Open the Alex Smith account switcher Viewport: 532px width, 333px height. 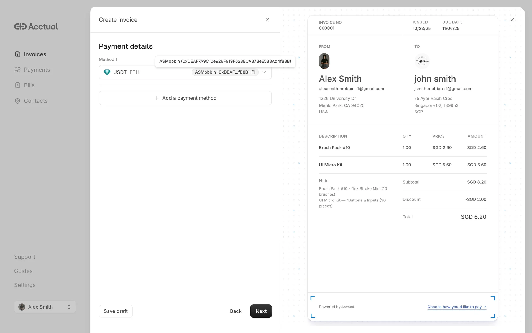click(x=45, y=307)
